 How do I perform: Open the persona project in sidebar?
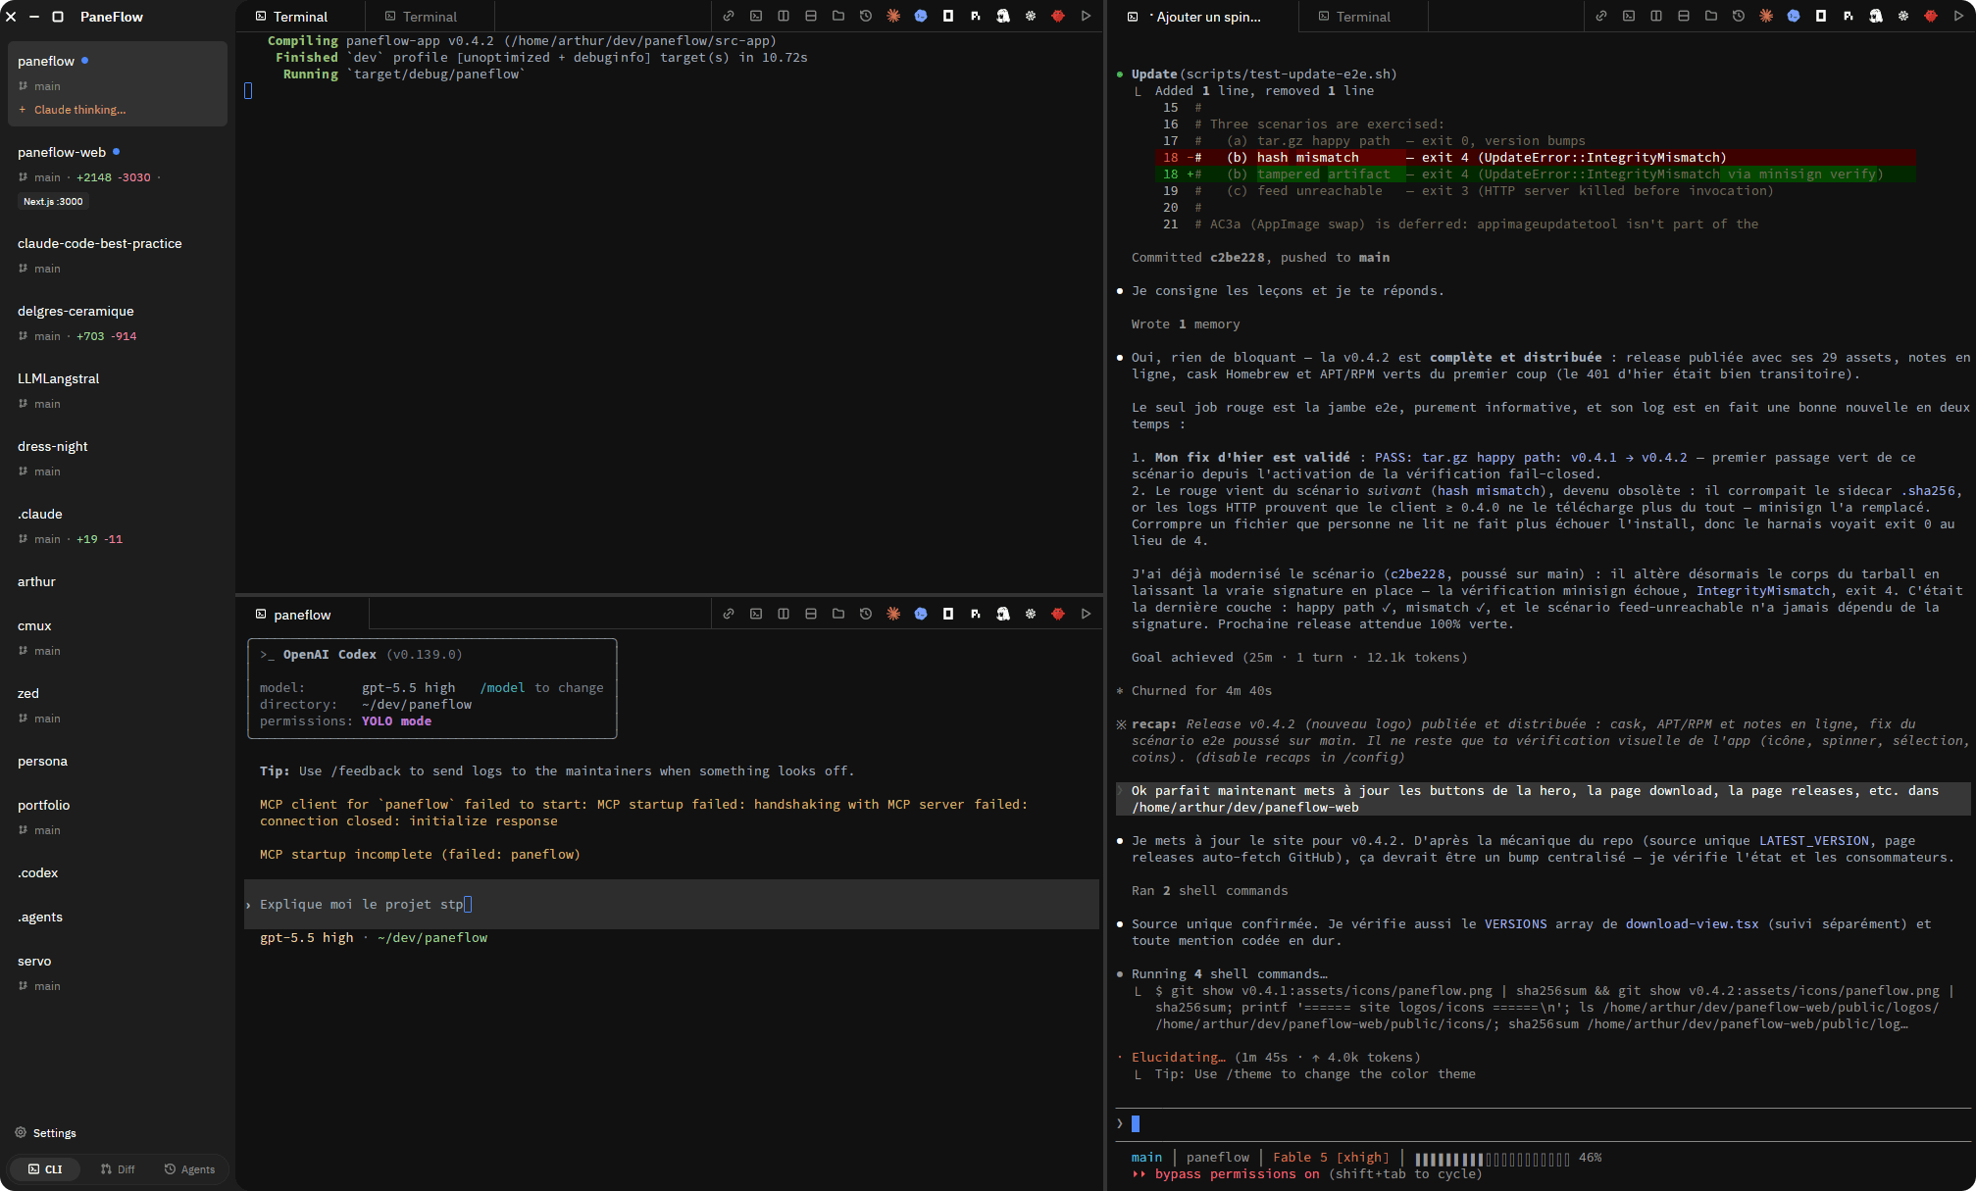click(118, 761)
